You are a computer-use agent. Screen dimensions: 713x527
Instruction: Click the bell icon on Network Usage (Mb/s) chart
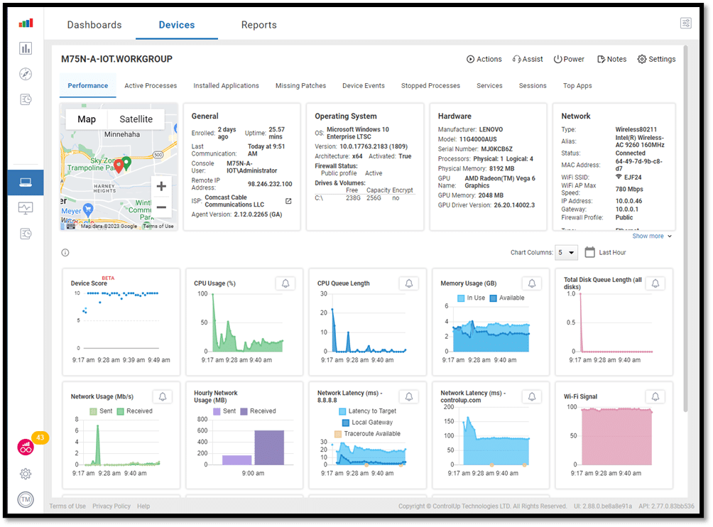163,396
